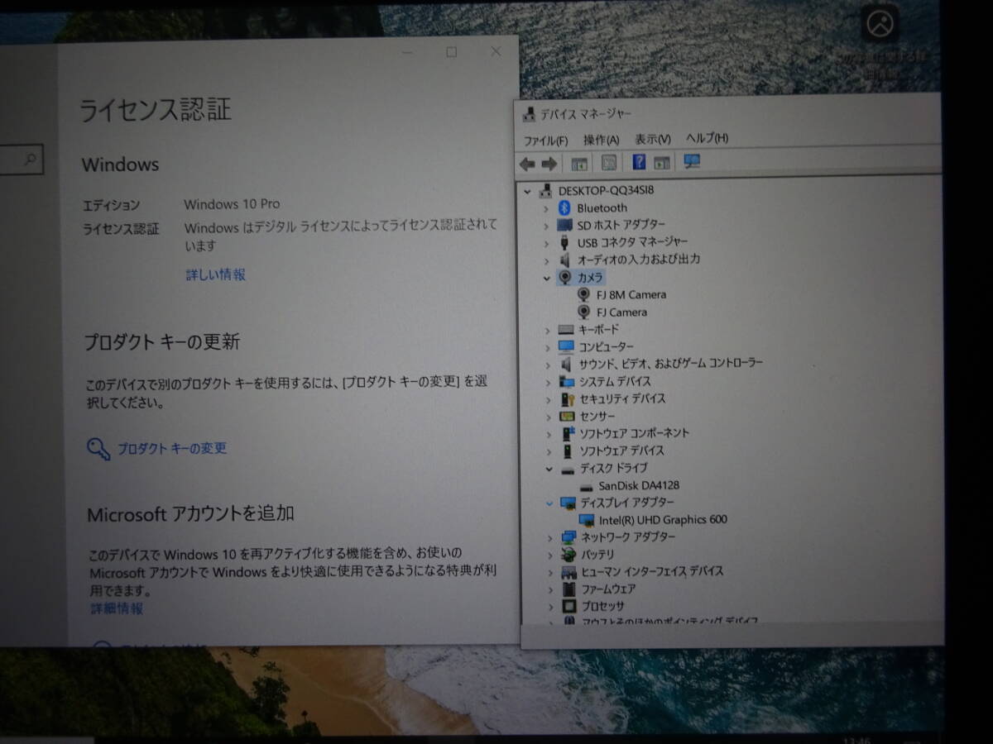Viewport: 993px width, 744px height.
Task: Click the display icon beside Intel(R) UHD Graphics 600
Action: point(587,520)
